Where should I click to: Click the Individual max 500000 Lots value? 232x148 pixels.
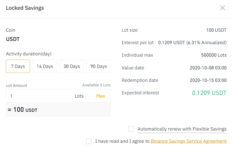[214, 55]
